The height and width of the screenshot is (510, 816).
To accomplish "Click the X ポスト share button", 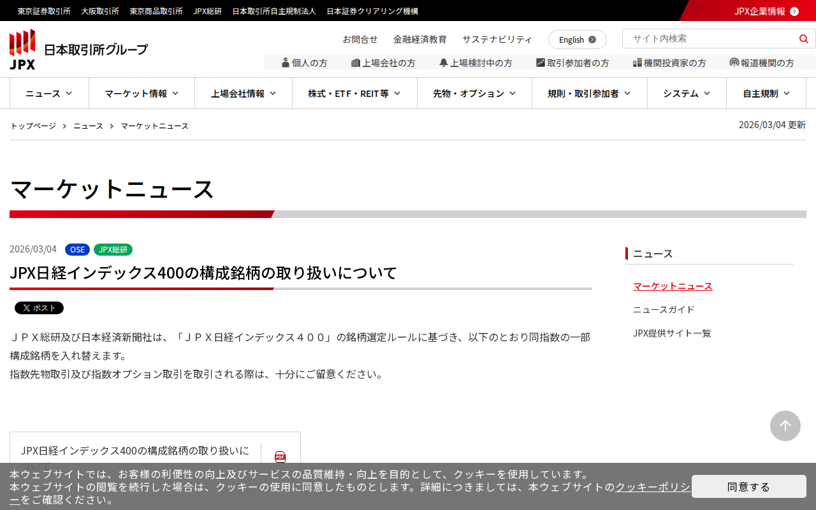I will point(39,308).
